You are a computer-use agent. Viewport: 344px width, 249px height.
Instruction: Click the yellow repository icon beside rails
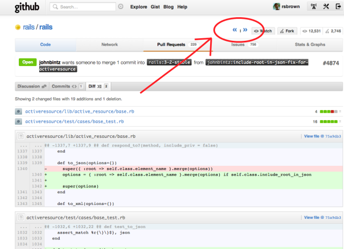coord(18,27)
